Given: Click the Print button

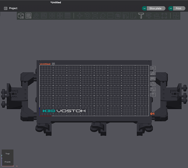Looking at the screenshot, I should 179,8.
